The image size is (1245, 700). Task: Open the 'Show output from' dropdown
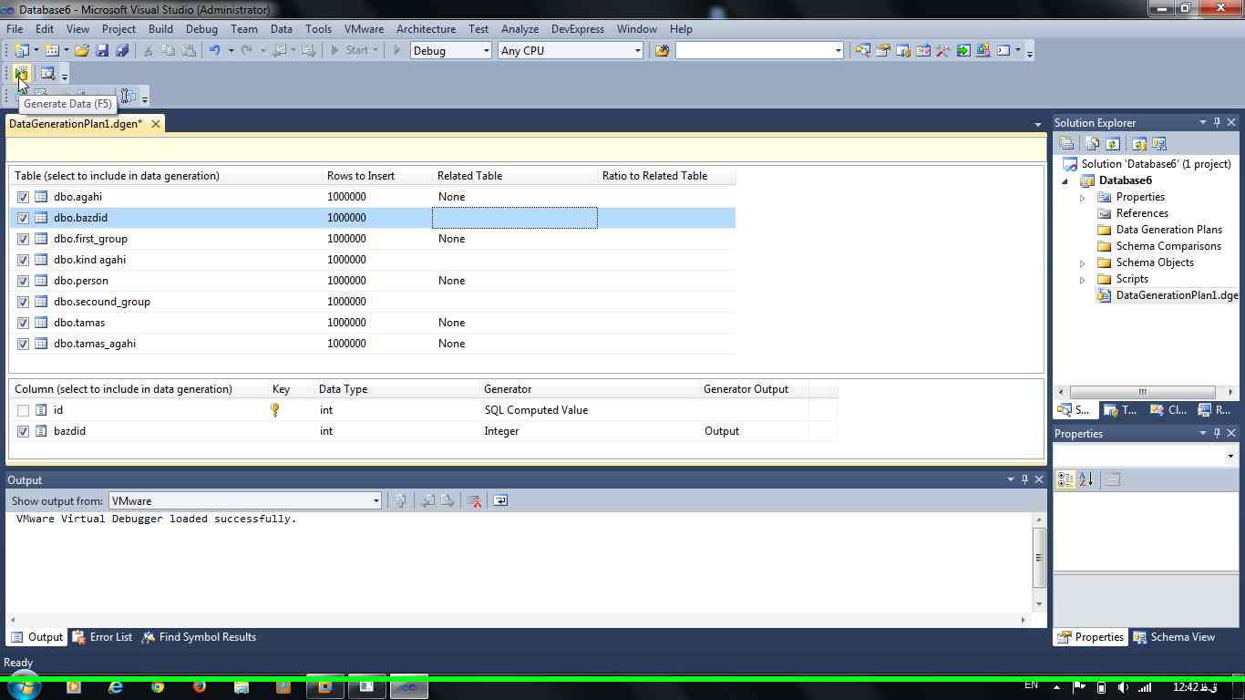click(x=244, y=500)
